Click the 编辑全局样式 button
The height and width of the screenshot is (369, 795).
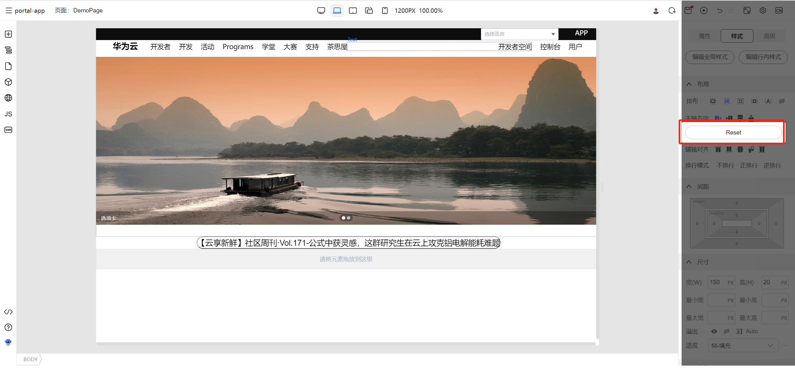point(710,57)
